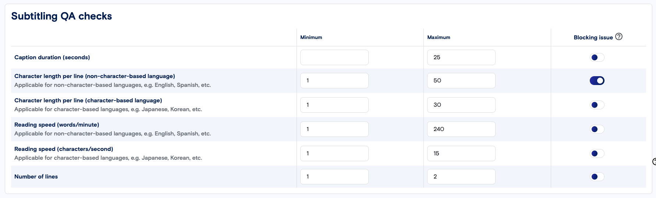Toggle blocking issue for Caption duration

597,57
